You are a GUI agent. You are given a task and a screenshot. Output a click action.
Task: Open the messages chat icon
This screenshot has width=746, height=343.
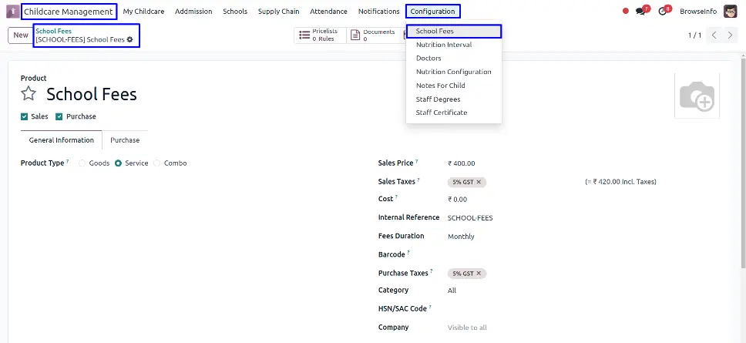640,12
